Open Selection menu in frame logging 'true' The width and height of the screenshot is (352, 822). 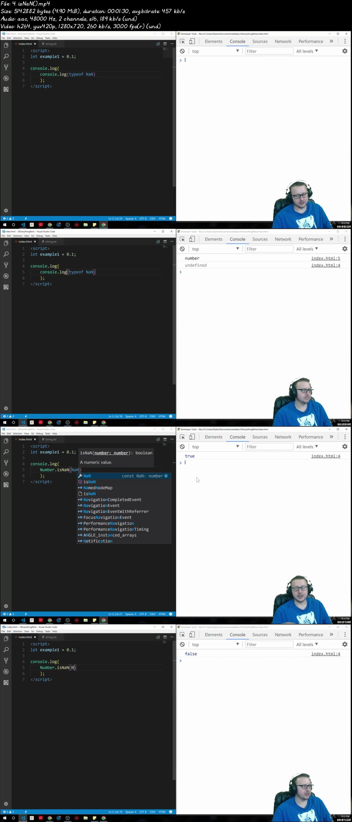pos(18,434)
